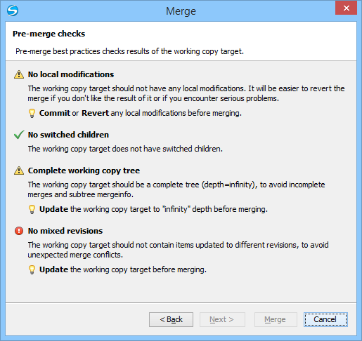Click the Complete working copy tree heading
The image size is (362, 341).
point(84,170)
